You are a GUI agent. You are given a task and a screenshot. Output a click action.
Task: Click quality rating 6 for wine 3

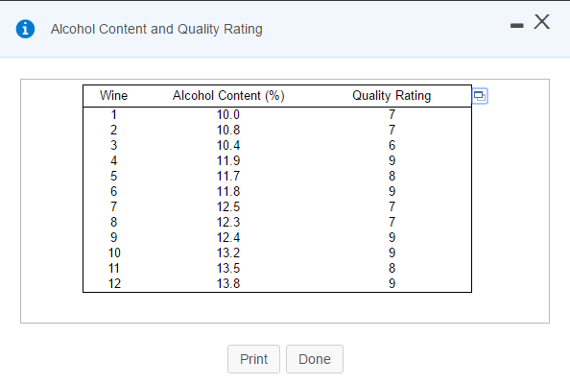tap(392, 145)
